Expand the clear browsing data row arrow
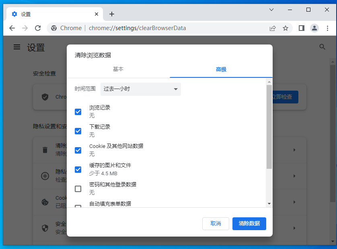This screenshot has height=249, width=337. 294,150
